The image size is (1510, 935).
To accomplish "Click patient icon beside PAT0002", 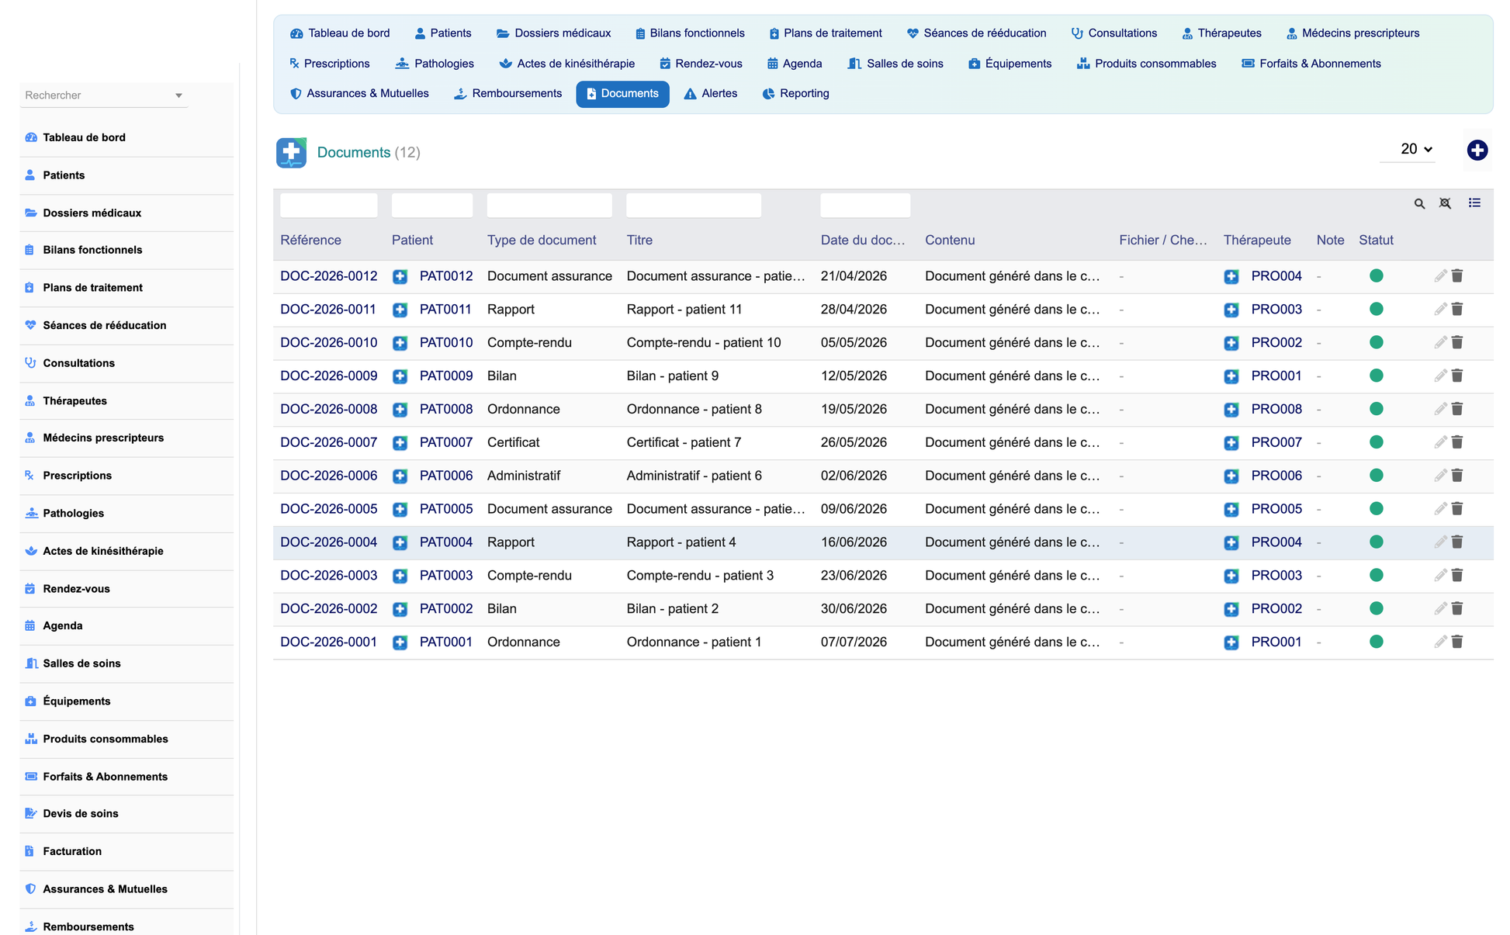I will [400, 609].
